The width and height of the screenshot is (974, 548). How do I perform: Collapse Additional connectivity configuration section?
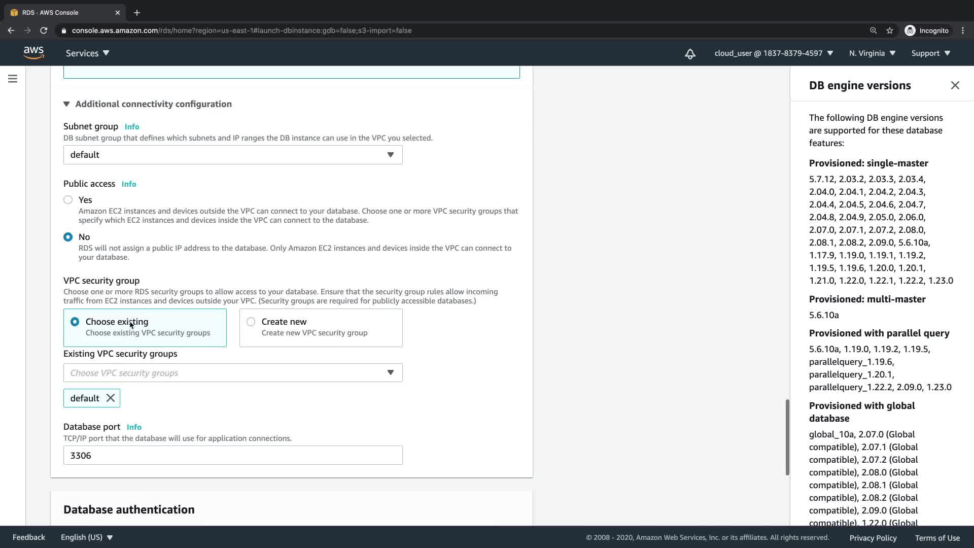[66, 104]
